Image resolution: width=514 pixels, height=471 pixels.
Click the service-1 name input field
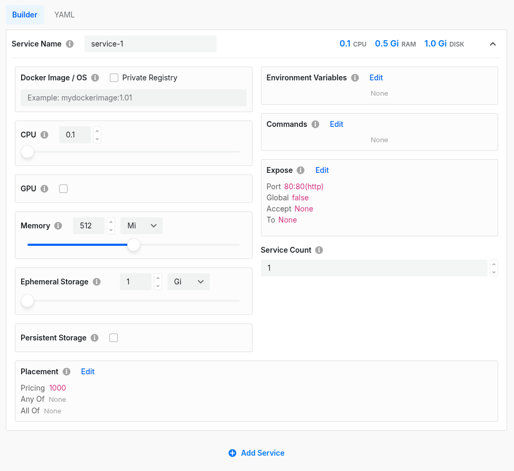(150, 44)
